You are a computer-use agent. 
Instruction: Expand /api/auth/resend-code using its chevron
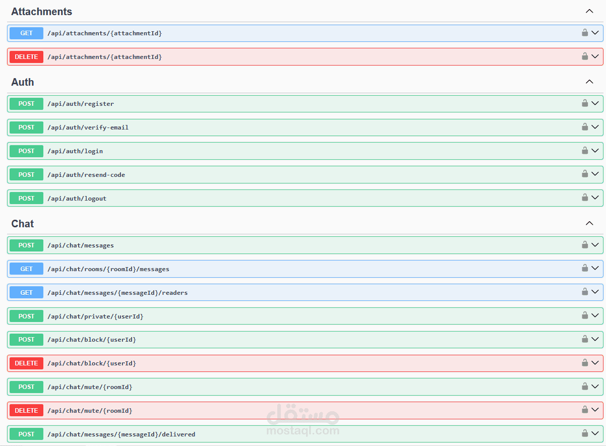(x=595, y=174)
